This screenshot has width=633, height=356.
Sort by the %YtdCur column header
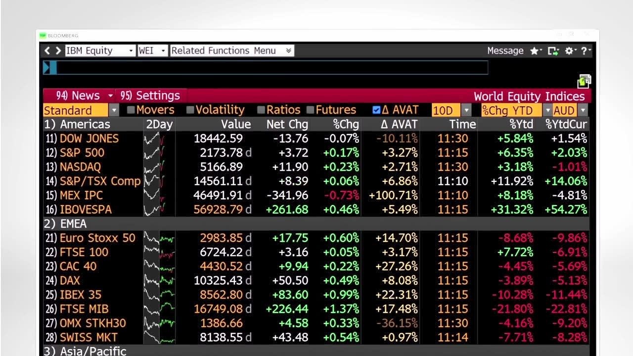566,125
